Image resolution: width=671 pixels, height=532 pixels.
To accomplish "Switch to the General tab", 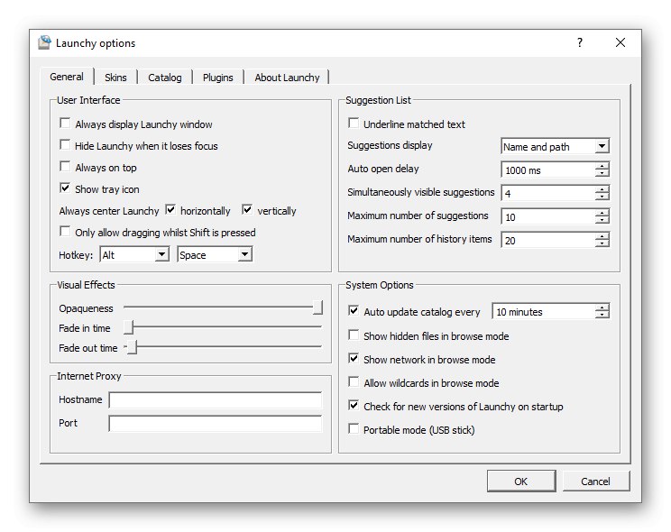I will [67, 77].
